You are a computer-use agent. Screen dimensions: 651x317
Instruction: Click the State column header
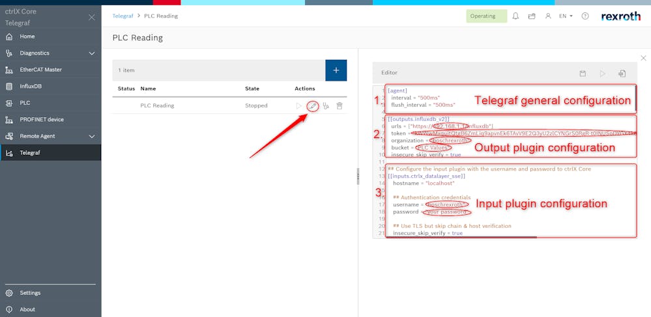pyautogui.click(x=252, y=89)
